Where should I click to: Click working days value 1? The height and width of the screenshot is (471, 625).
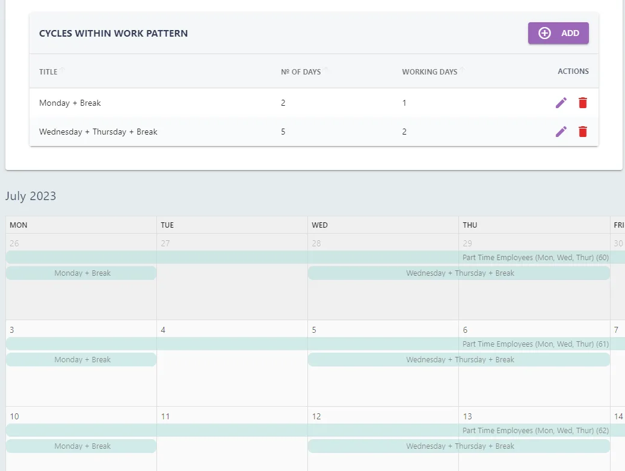[404, 103]
